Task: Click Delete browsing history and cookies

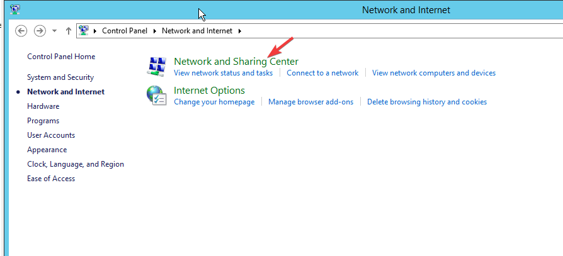Action: click(427, 102)
